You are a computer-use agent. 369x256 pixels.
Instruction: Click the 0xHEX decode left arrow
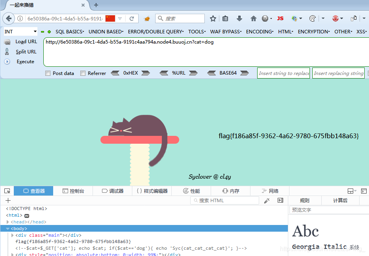click(x=115, y=73)
